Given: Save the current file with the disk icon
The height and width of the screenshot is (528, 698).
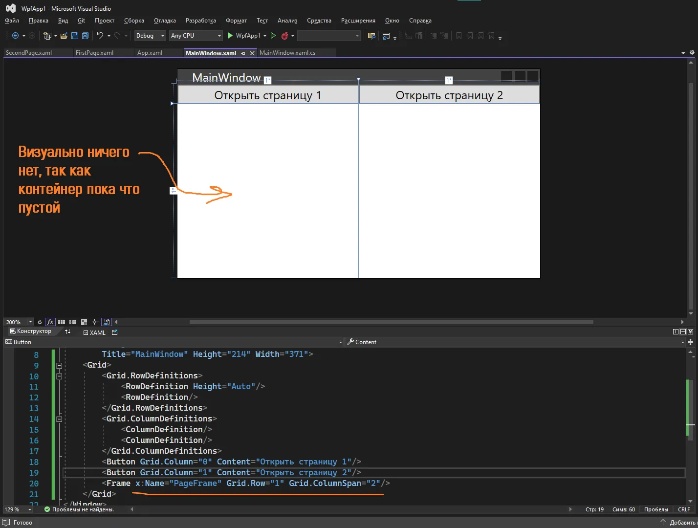Looking at the screenshot, I should coord(75,36).
